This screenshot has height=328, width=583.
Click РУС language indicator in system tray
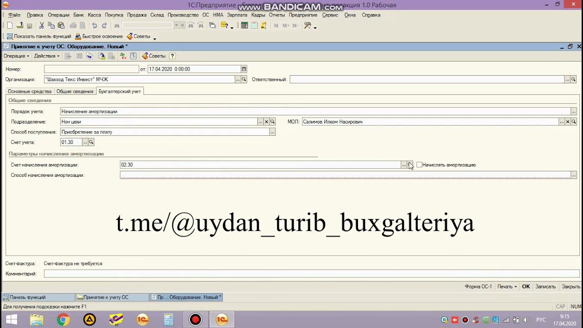541,320
